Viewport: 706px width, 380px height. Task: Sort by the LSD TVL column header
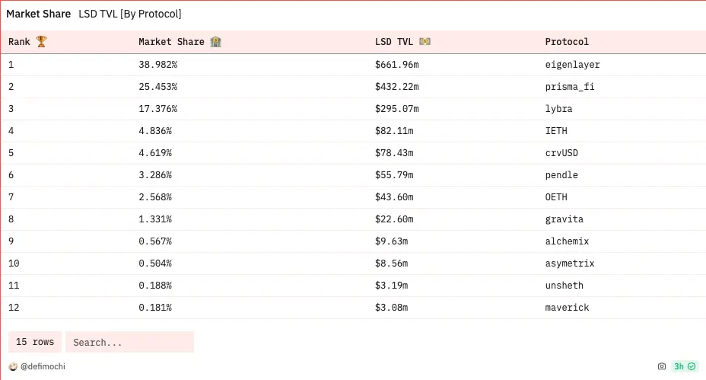[x=394, y=41]
